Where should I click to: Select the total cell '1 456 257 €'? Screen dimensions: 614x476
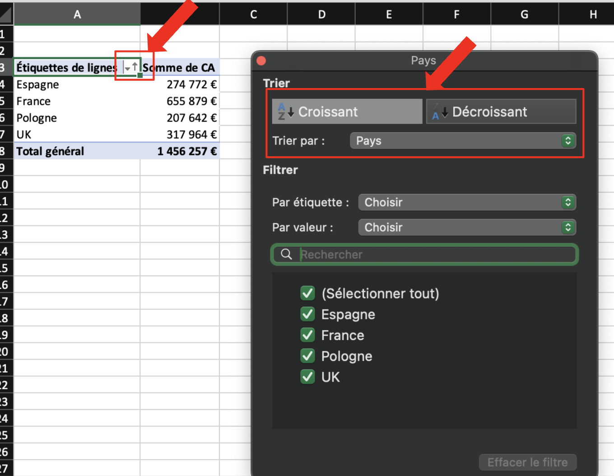[180, 151]
